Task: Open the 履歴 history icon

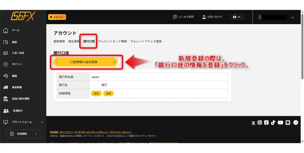Action: (6, 76)
